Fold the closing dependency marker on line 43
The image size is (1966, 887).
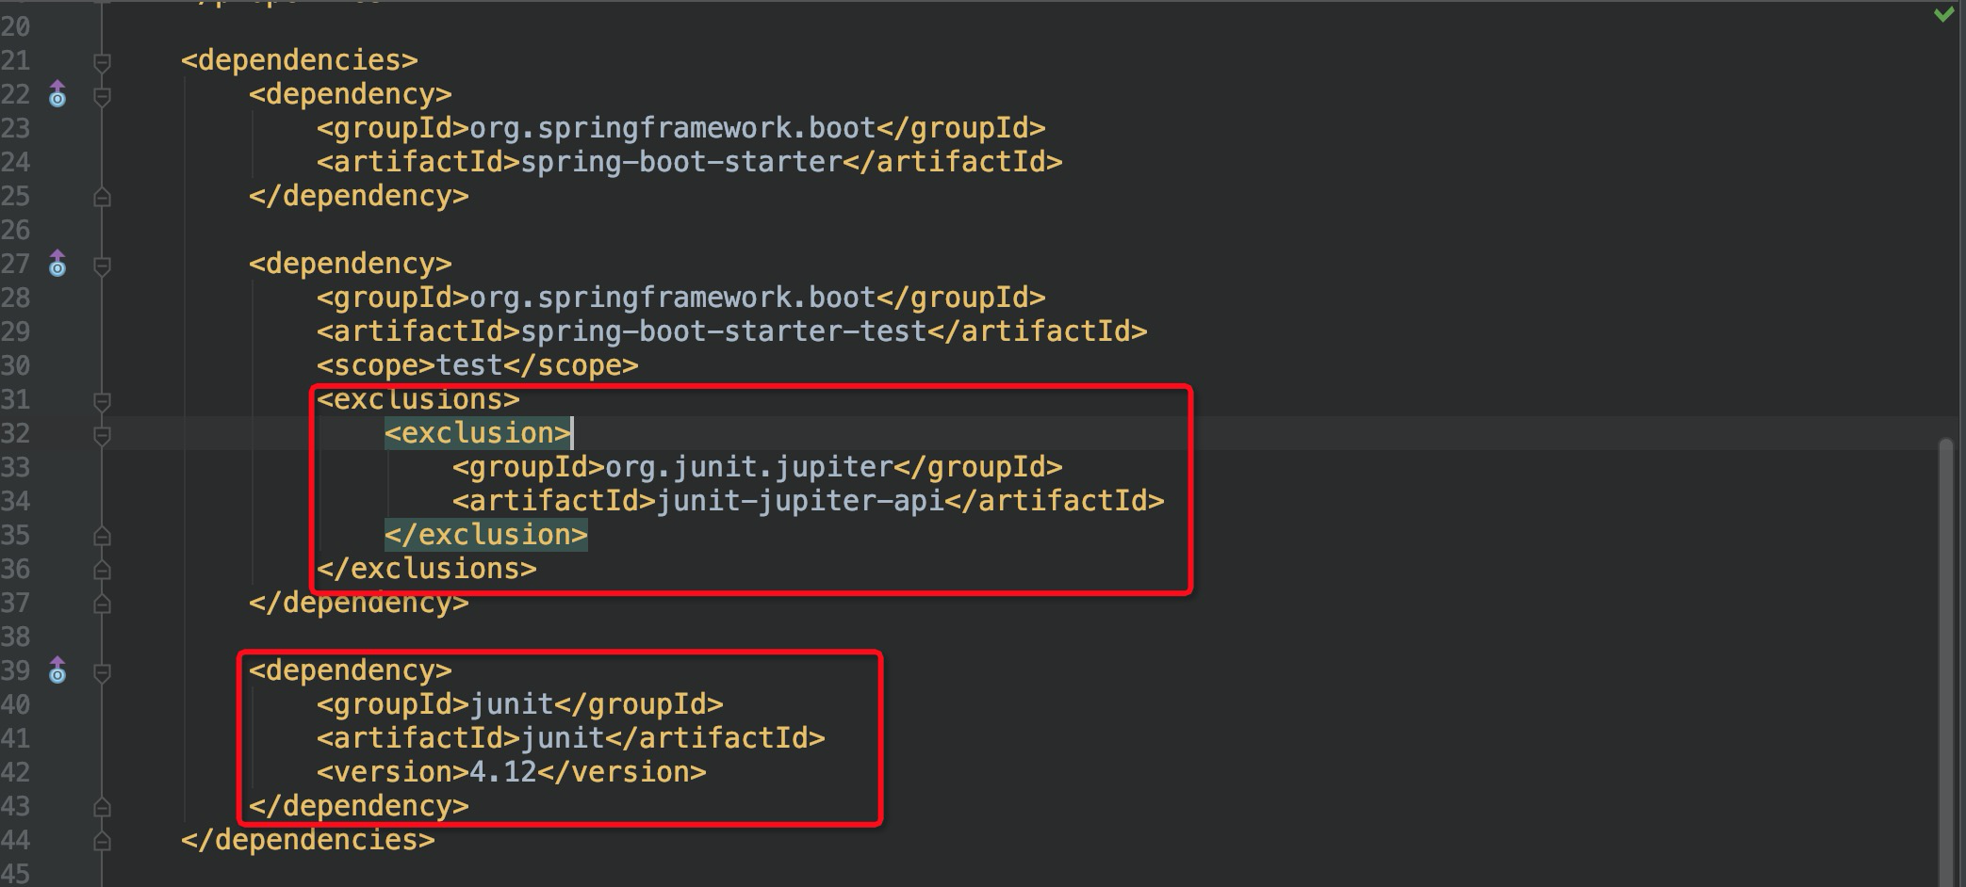point(102,807)
